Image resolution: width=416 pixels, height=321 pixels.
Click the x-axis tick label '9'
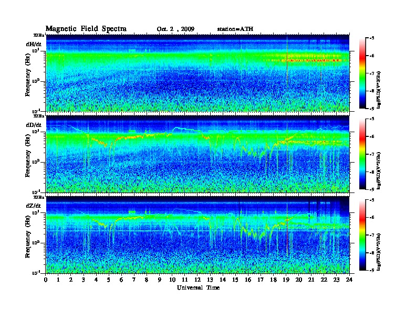pos(160,280)
